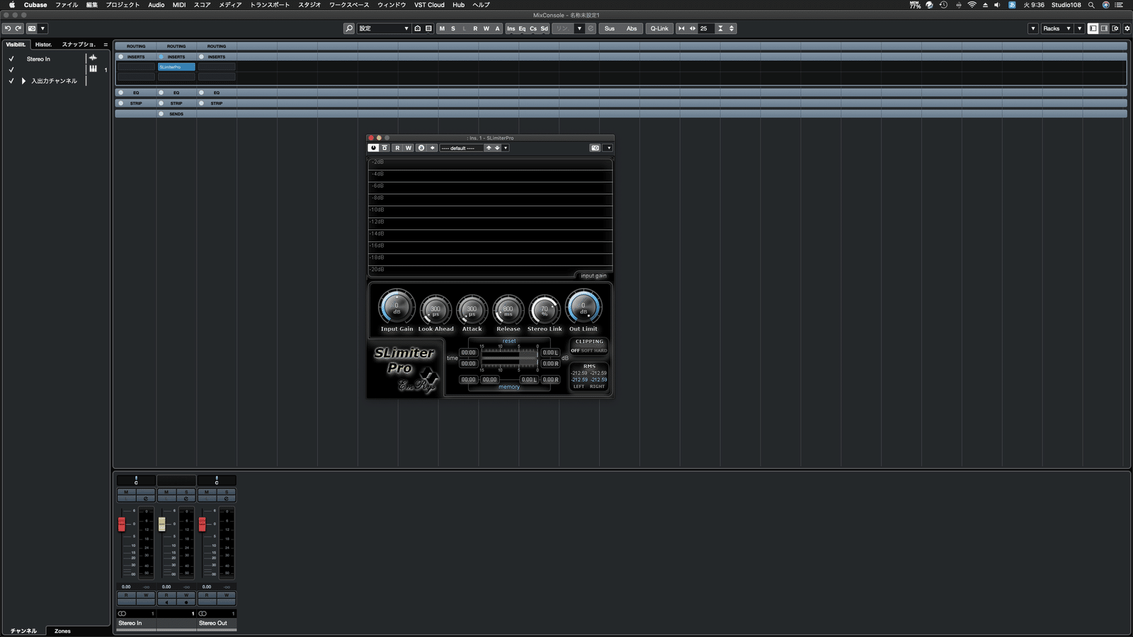Open the MIDI menu
Screen dimensions: 1133x637
click(179, 5)
